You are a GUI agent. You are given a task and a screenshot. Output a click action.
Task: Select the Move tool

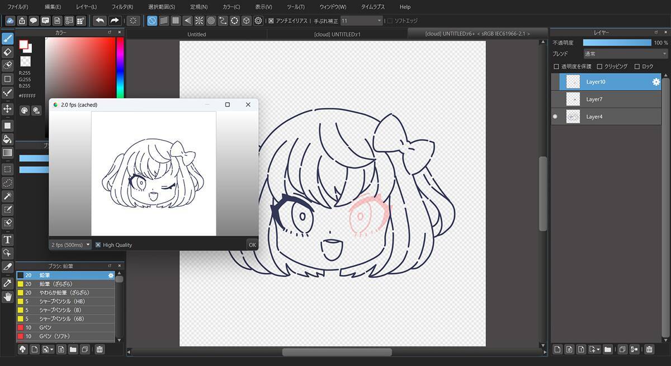click(x=8, y=109)
